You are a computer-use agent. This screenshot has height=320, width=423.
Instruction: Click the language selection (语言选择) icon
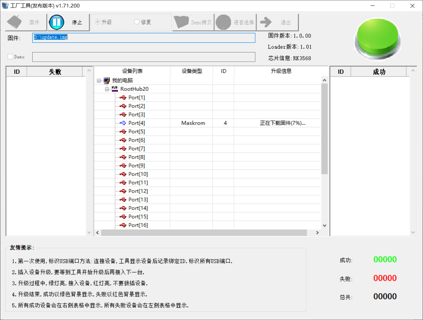[x=223, y=22]
